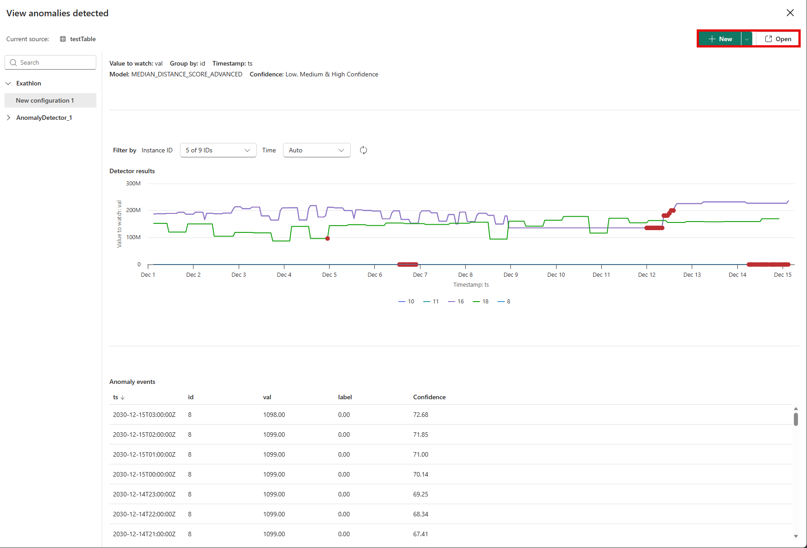Click the Confidence column header
Viewport: 807px width, 548px height.
coord(429,397)
